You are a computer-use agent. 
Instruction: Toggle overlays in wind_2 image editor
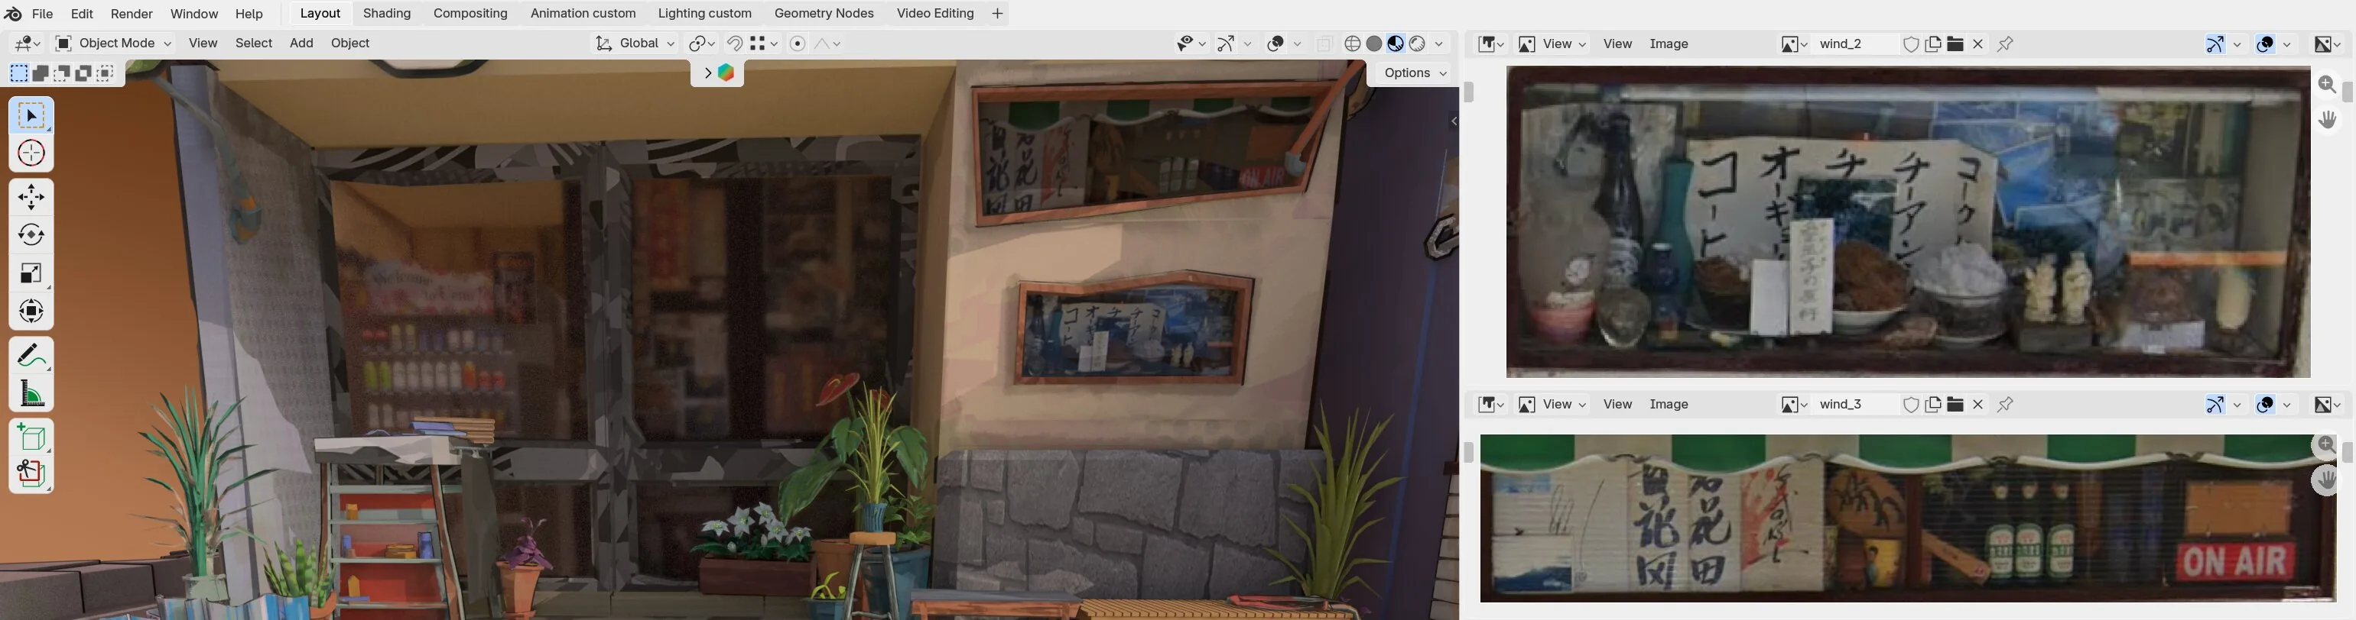click(2266, 44)
